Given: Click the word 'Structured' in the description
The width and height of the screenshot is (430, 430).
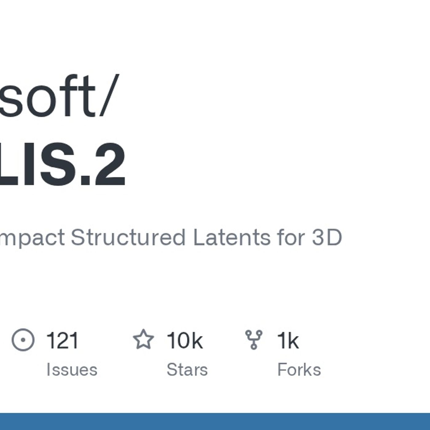Looking at the screenshot, I should point(128,237).
